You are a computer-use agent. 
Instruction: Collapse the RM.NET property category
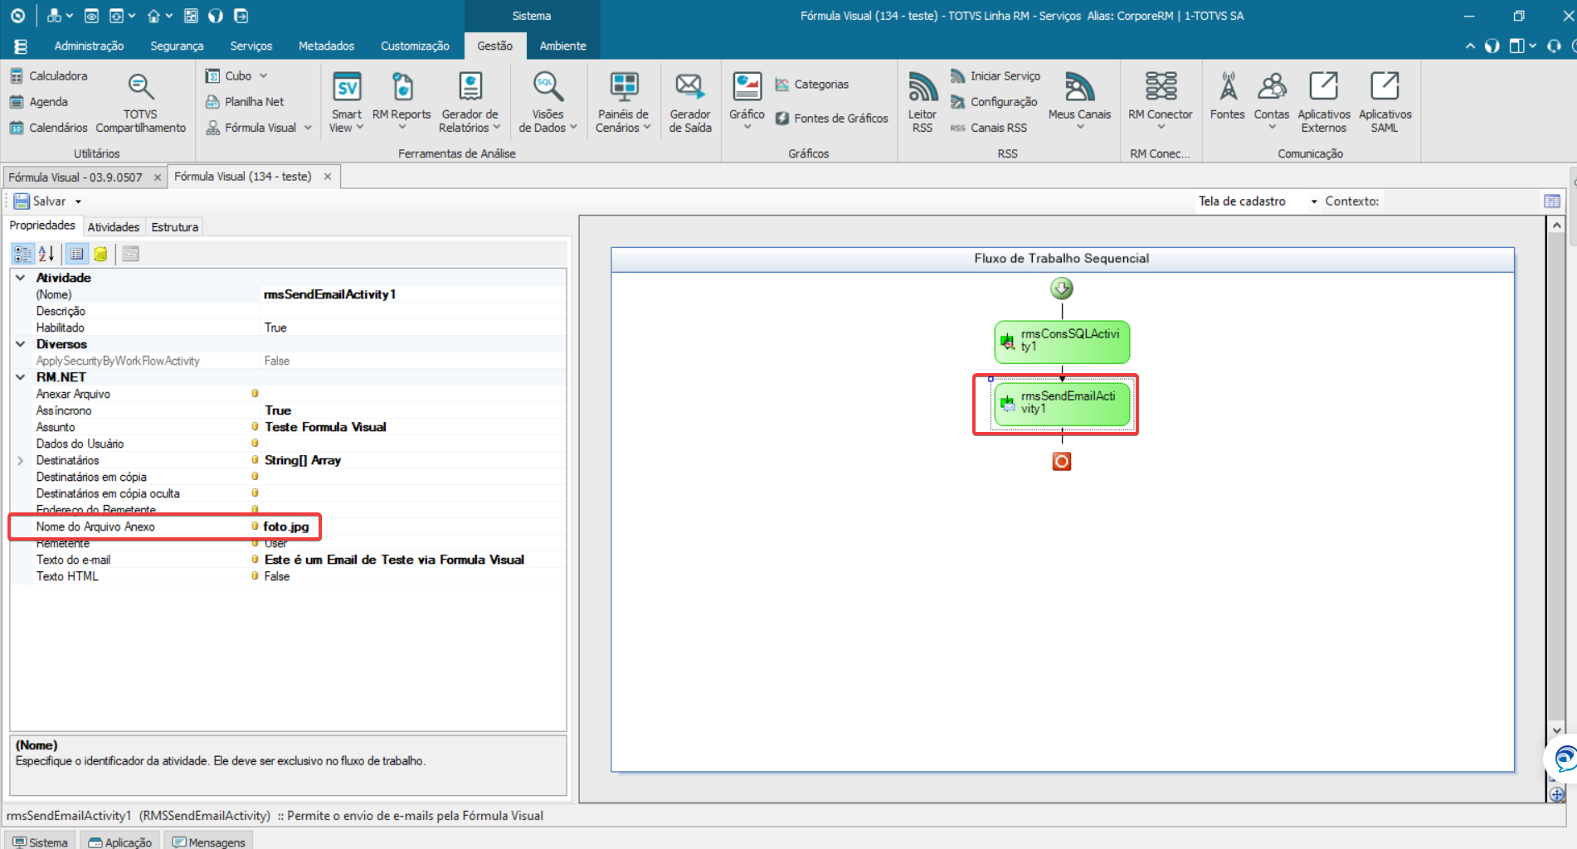[x=21, y=377]
